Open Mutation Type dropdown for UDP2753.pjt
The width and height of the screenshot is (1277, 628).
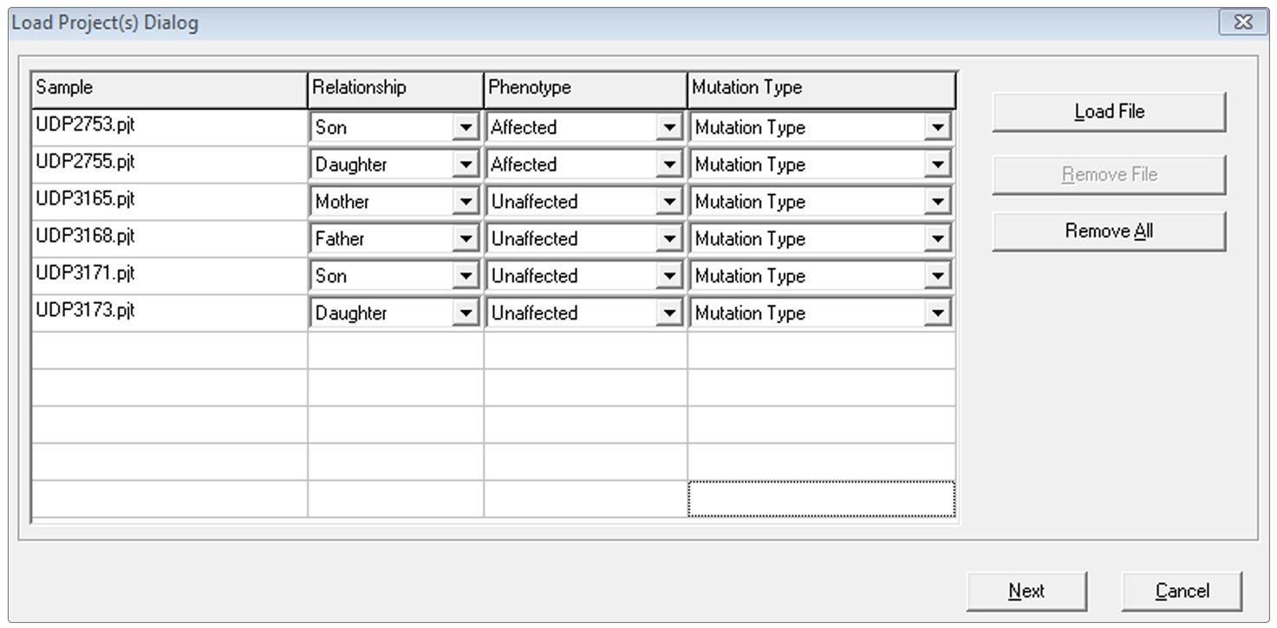tap(937, 128)
